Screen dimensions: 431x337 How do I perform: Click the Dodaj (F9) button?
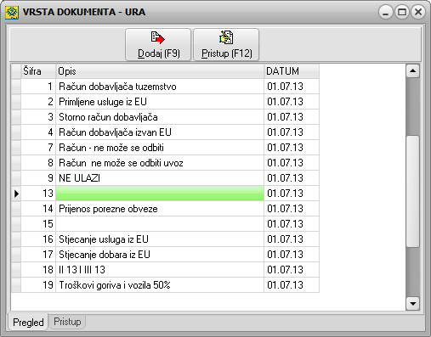point(158,45)
